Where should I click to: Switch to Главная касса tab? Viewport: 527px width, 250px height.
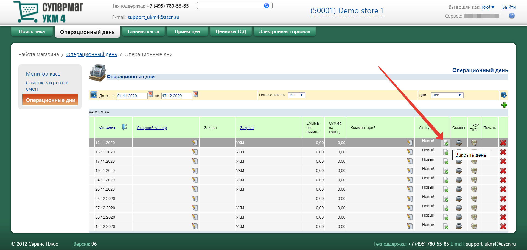point(143,31)
